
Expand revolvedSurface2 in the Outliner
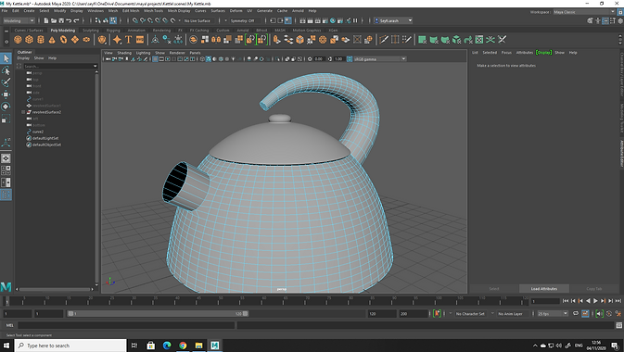(23, 112)
